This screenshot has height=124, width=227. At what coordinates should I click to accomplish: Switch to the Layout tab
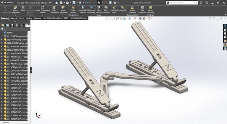[x=14, y=18]
